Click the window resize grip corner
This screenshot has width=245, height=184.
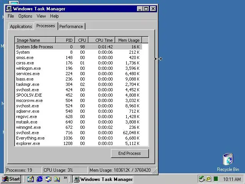(x=155, y=171)
